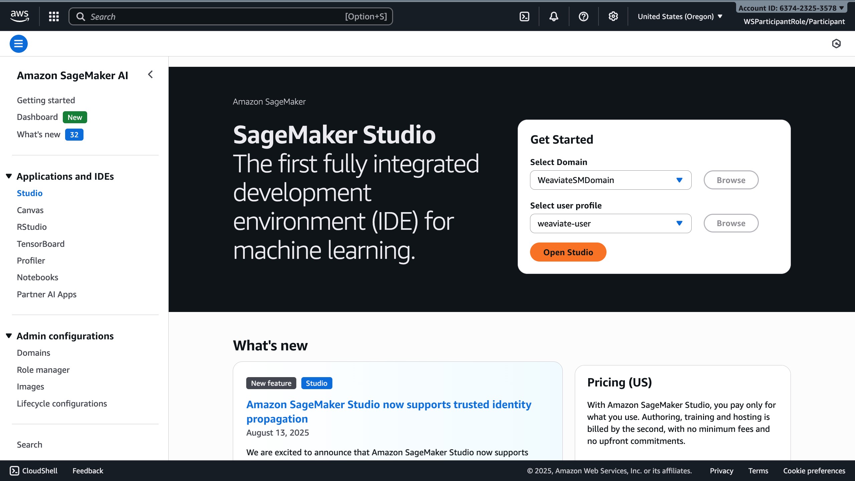Select Studio in the sidebar
The width and height of the screenshot is (855, 481).
[30, 193]
